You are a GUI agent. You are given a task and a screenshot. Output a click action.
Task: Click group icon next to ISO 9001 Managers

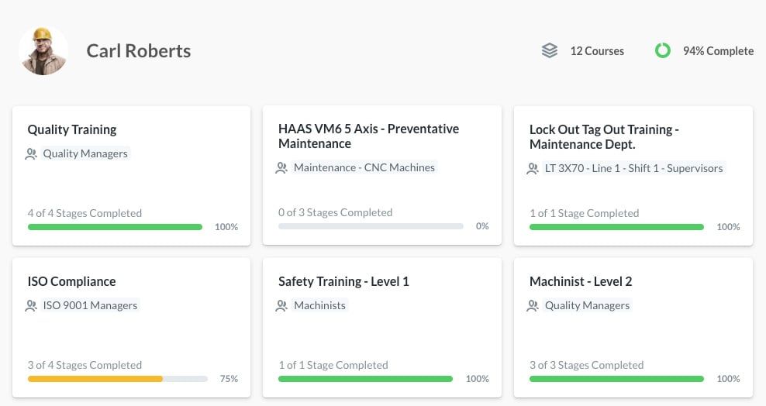click(x=31, y=306)
